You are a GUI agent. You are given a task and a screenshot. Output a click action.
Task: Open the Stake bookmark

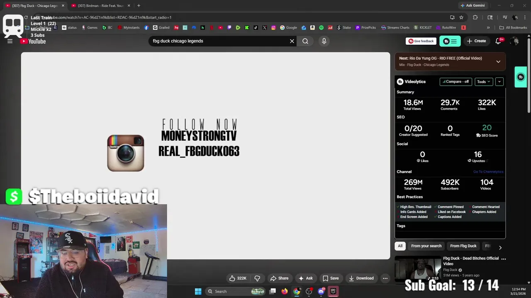[344, 28]
